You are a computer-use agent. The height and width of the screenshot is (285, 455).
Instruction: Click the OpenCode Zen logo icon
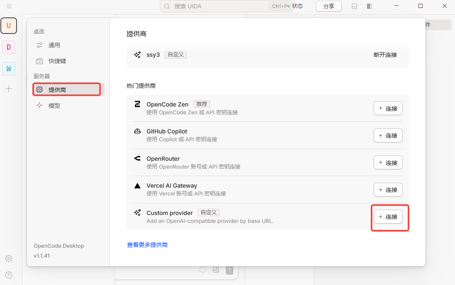(137, 104)
